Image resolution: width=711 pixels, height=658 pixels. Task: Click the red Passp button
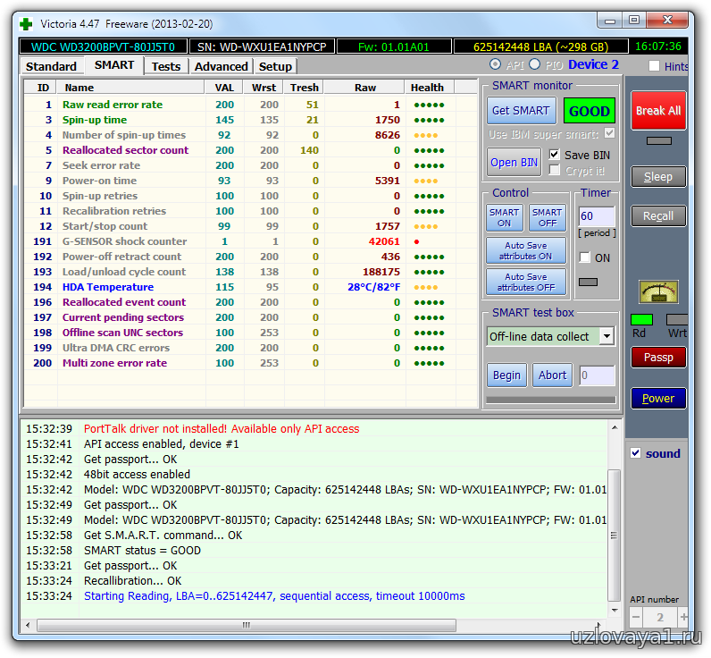[658, 358]
